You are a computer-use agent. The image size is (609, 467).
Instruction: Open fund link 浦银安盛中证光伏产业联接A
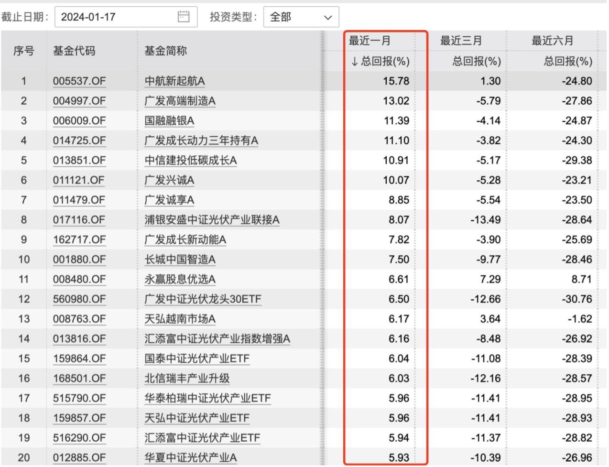212,220
